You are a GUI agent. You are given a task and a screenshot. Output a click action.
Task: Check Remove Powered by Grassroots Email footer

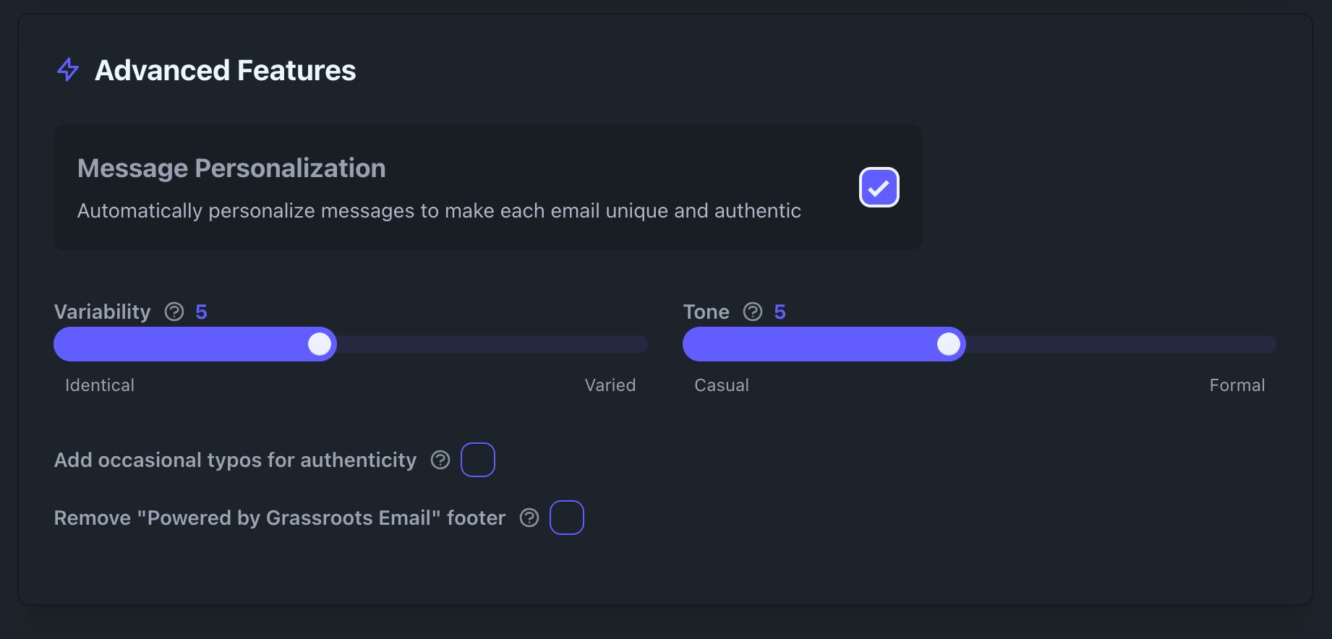[x=567, y=518]
